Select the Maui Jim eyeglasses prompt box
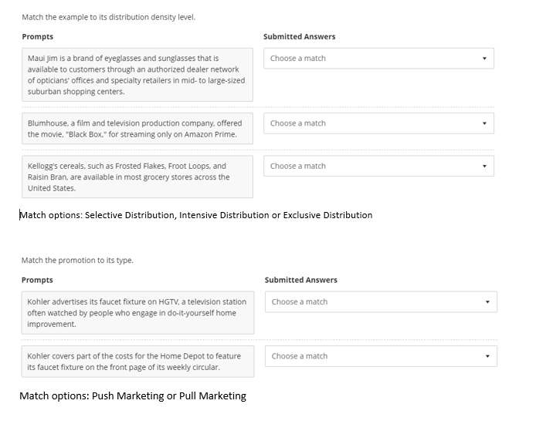Screen dimensions: 536x424 pyautogui.click(x=137, y=75)
